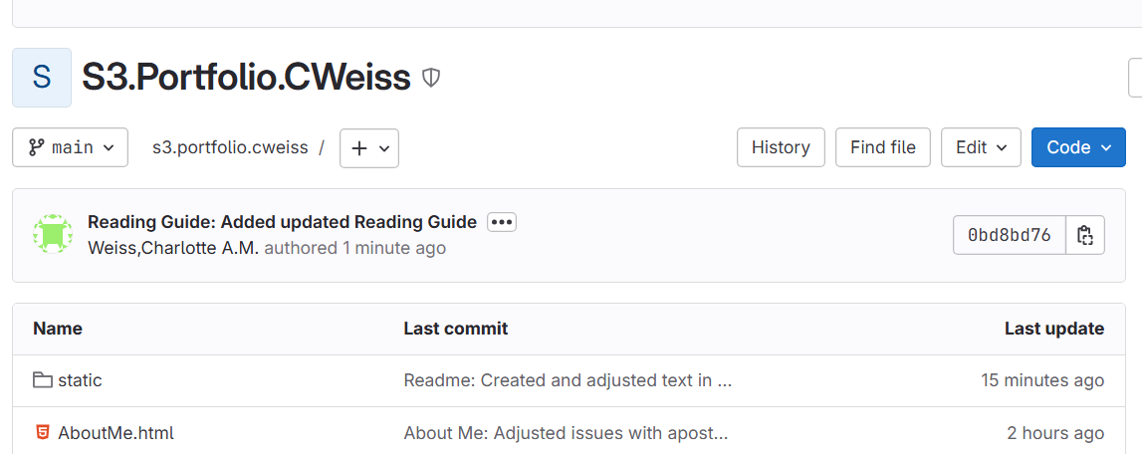The width and height of the screenshot is (1142, 454).
Task: Open the blue Code dropdown
Action: pos(1078,147)
